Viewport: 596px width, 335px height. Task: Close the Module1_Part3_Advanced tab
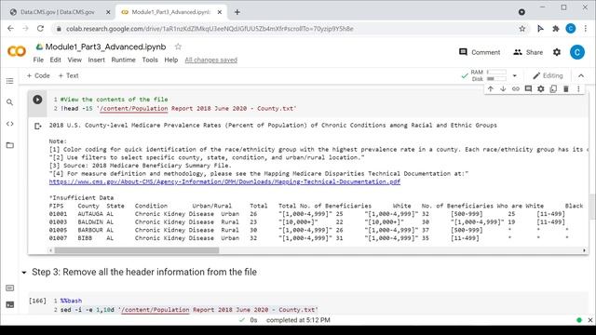click(x=220, y=12)
